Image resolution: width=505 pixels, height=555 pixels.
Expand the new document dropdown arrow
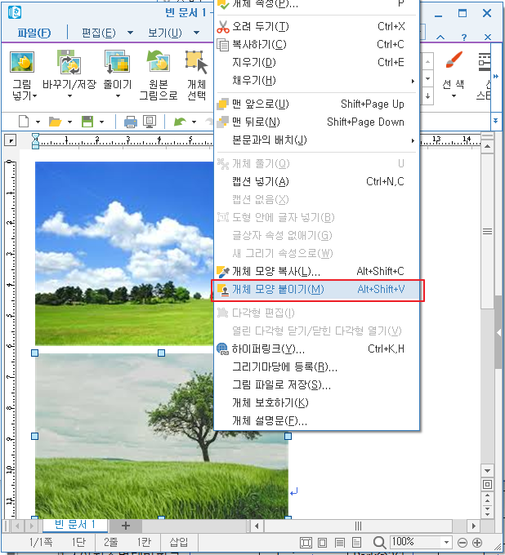[x=38, y=122]
